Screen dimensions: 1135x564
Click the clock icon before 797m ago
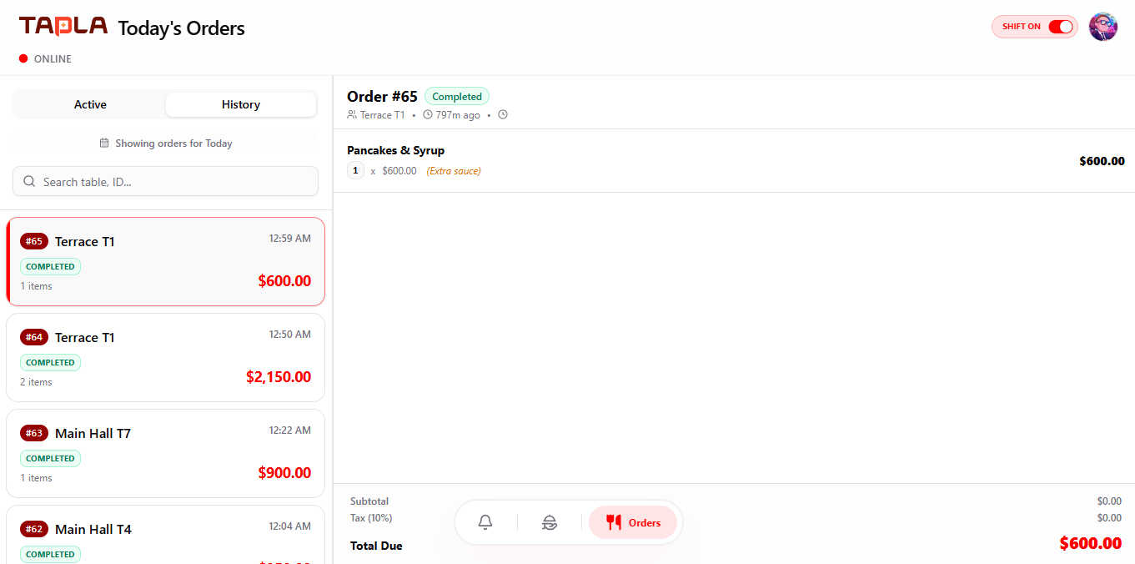point(428,115)
